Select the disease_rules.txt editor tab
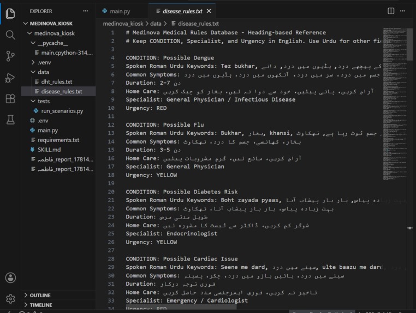 [x=182, y=11]
